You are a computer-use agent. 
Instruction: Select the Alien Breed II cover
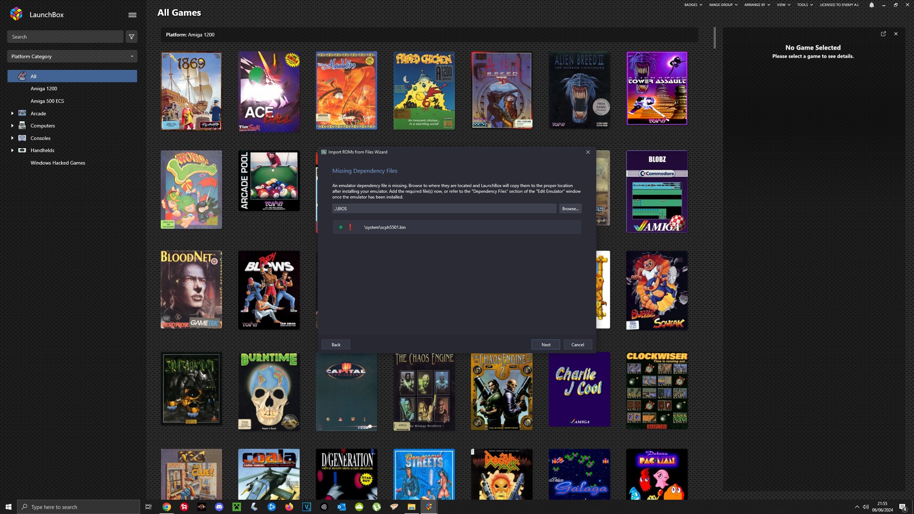click(579, 90)
